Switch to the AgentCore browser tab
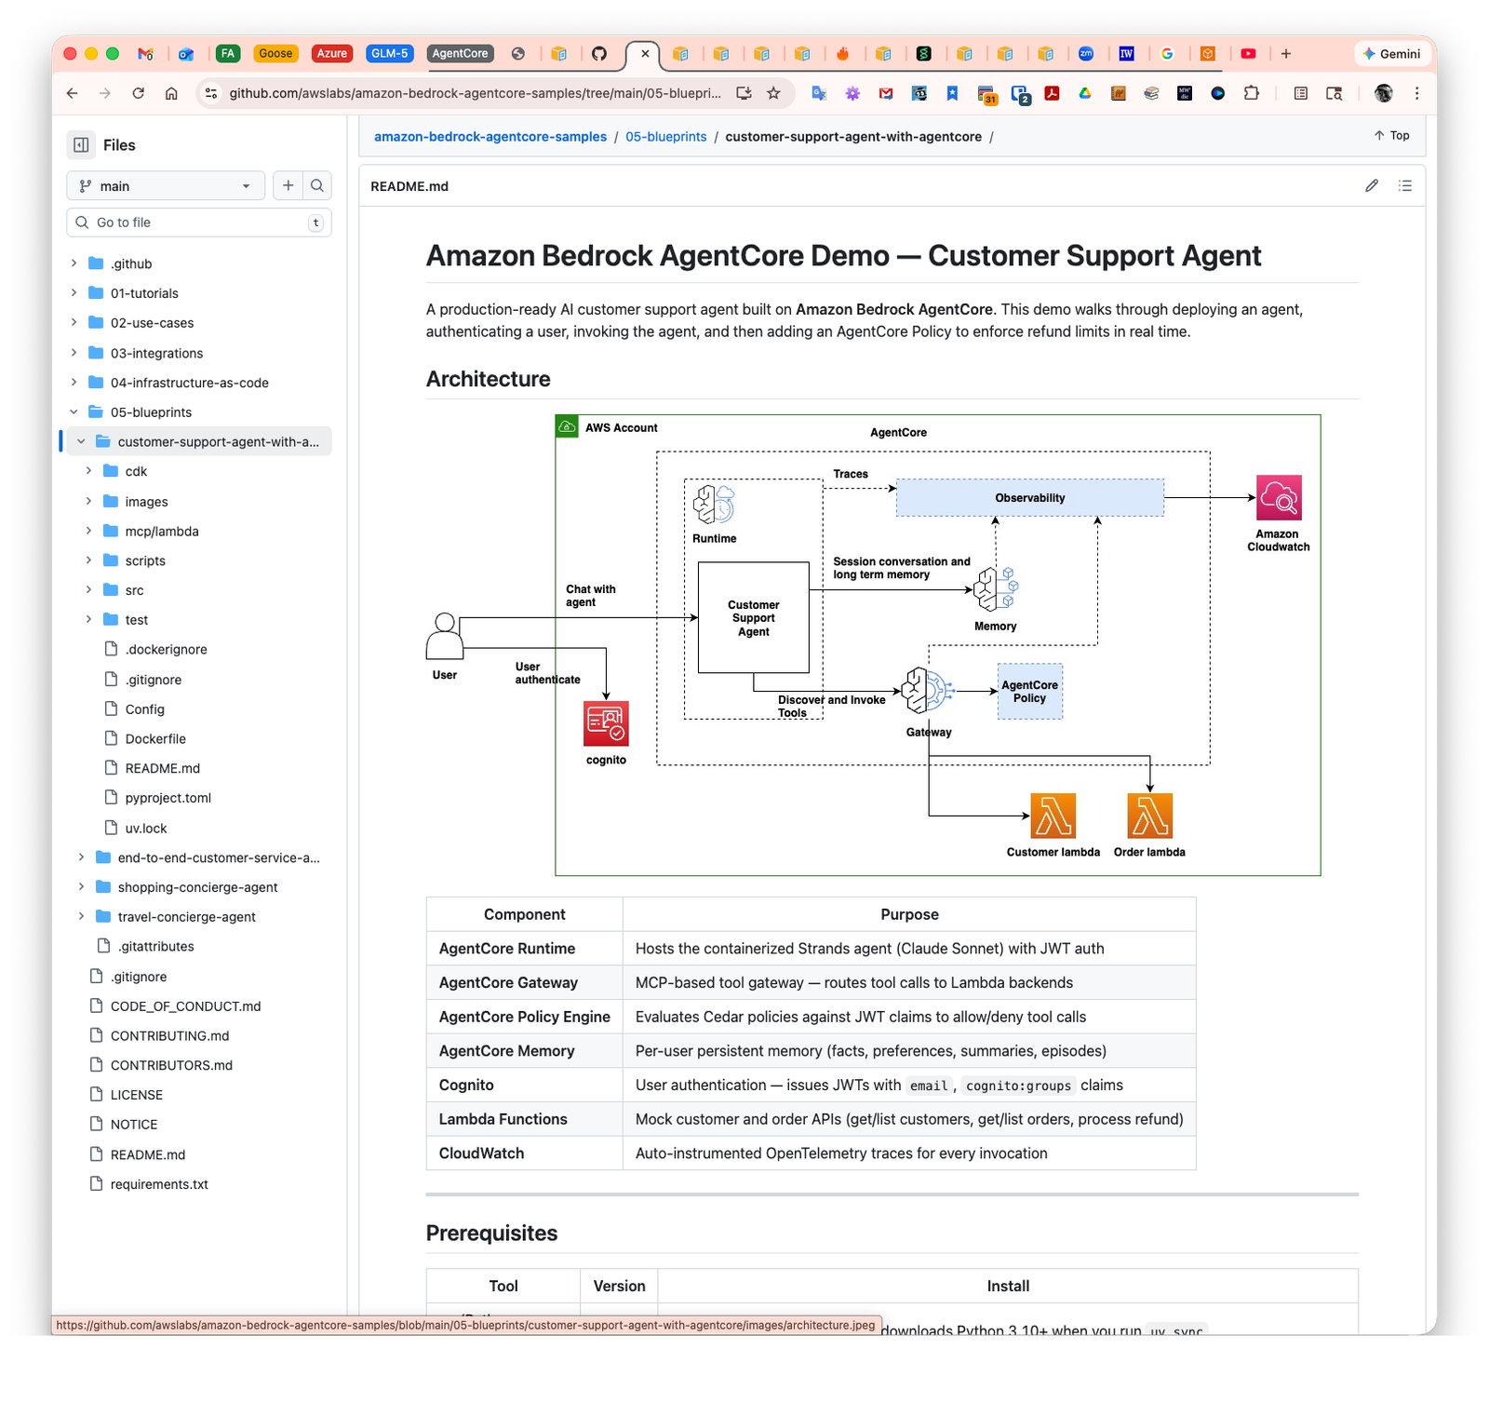This screenshot has height=1403, width=1489. click(460, 53)
